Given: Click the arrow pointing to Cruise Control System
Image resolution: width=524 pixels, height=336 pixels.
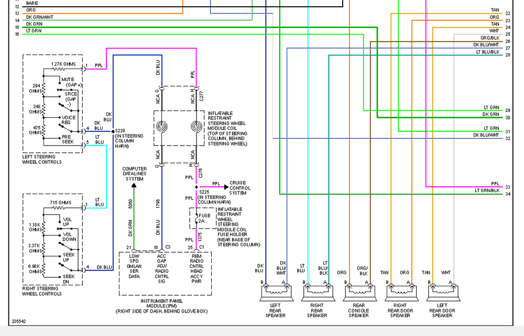Looking at the screenshot, I should pos(226,187).
